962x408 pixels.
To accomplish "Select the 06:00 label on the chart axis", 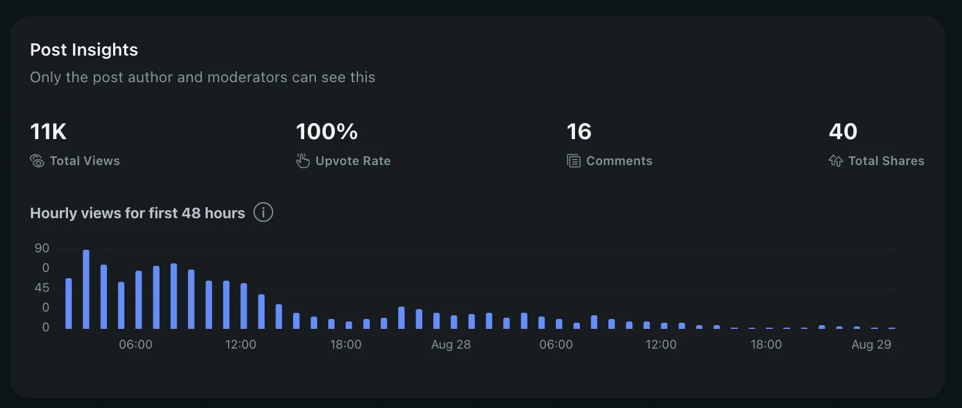I will (135, 344).
